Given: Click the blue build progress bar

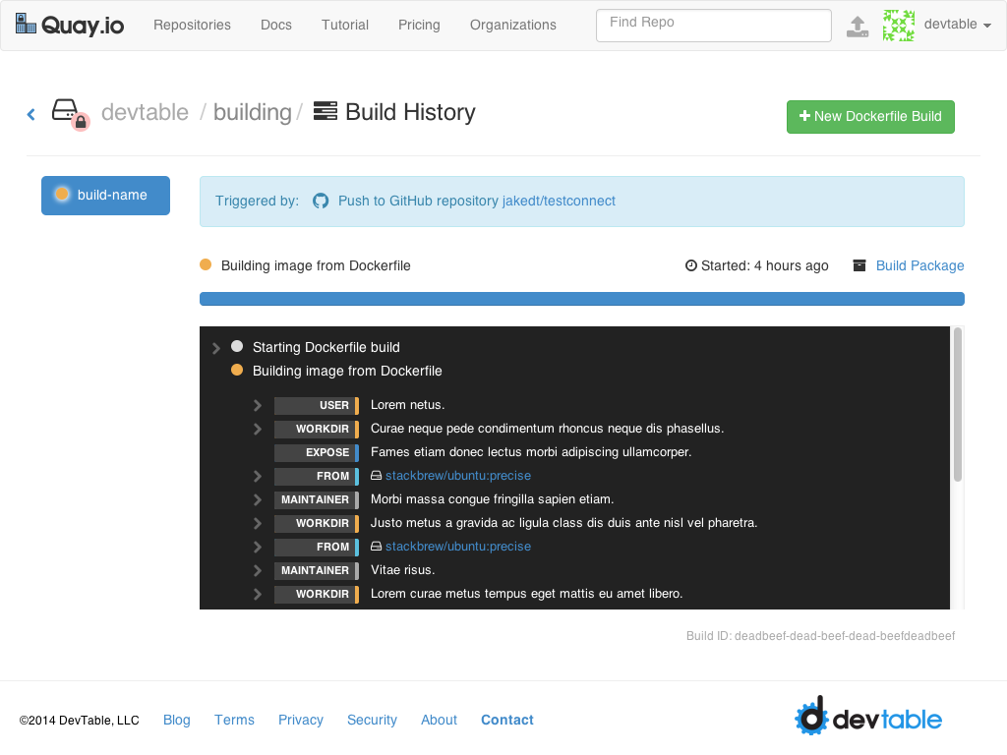Looking at the screenshot, I should click(582, 299).
